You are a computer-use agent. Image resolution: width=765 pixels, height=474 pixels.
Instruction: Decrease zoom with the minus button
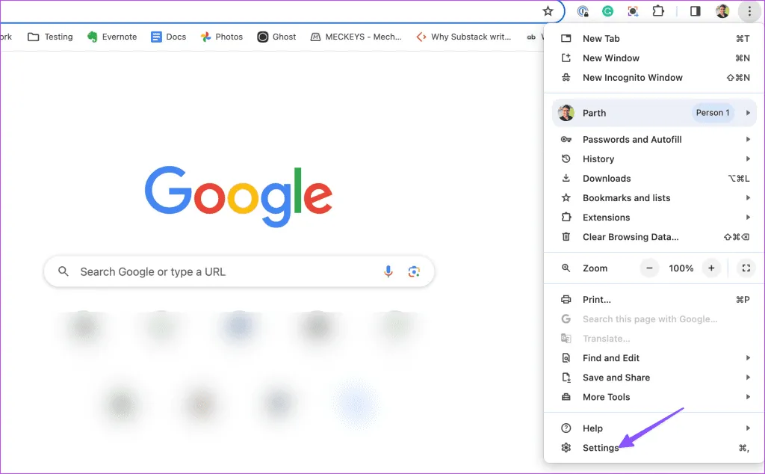point(649,268)
